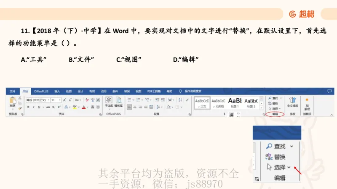Image resolution: width=337 pixels, height=189 pixels.
Task: Click 选择 (Select) in the ribbon editing group
Action: tap(275, 109)
